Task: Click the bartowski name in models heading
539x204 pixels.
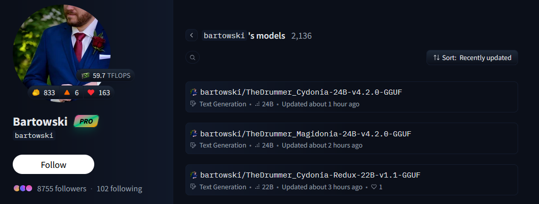Action: (224, 36)
